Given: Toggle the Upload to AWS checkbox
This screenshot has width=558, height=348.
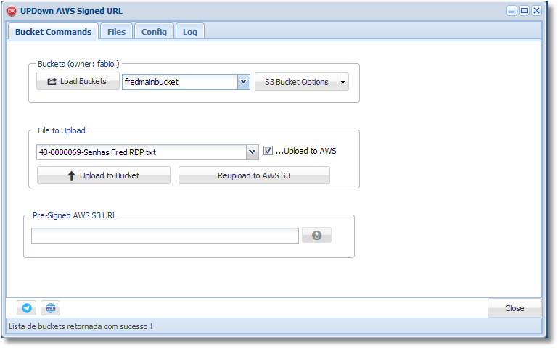Looking at the screenshot, I should click(268, 151).
